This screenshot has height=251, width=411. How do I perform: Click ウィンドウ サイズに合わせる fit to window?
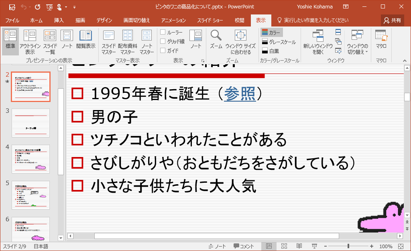241,42
